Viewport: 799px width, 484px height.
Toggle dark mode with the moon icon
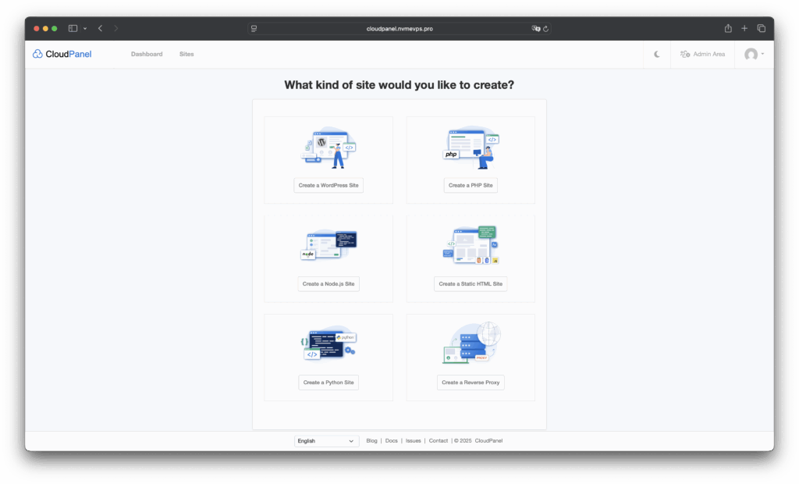coord(657,54)
